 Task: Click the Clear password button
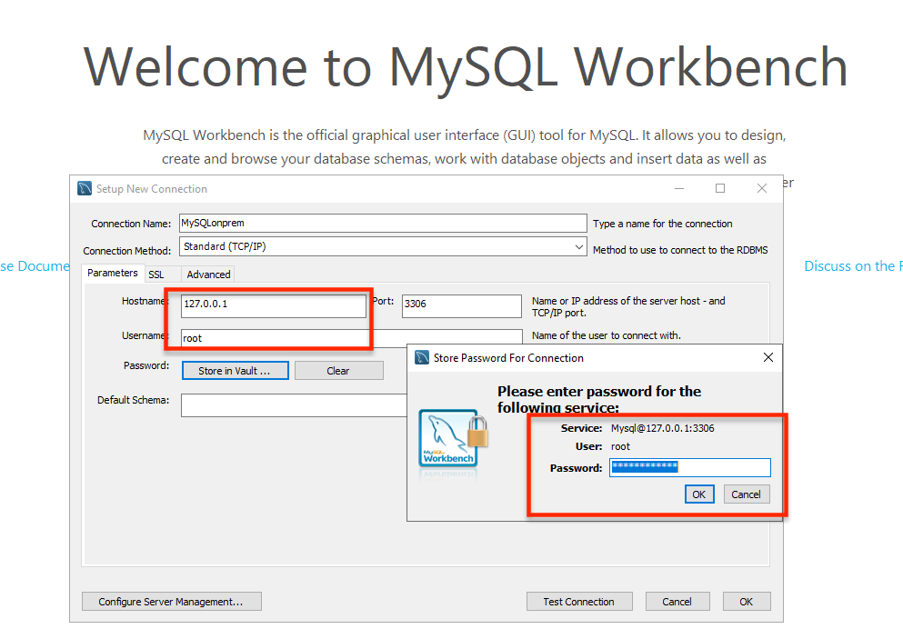tap(338, 371)
